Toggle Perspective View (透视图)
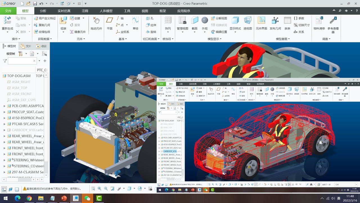The image size is (360, 203). click(x=247, y=20)
